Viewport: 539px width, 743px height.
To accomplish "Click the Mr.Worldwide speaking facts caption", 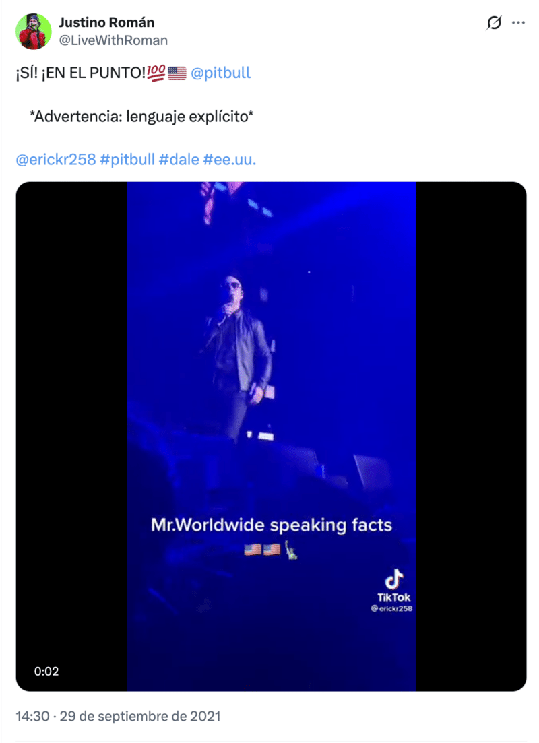I will pyautogui.click(x=272, y=525).
